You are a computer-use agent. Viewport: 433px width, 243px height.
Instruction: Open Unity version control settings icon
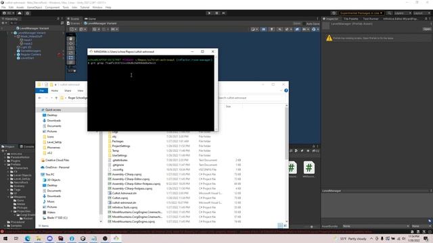(28, 13)
